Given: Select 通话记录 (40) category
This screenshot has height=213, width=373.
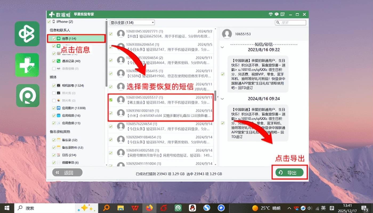Looking at the screenshot, I should tap(71, 61).
